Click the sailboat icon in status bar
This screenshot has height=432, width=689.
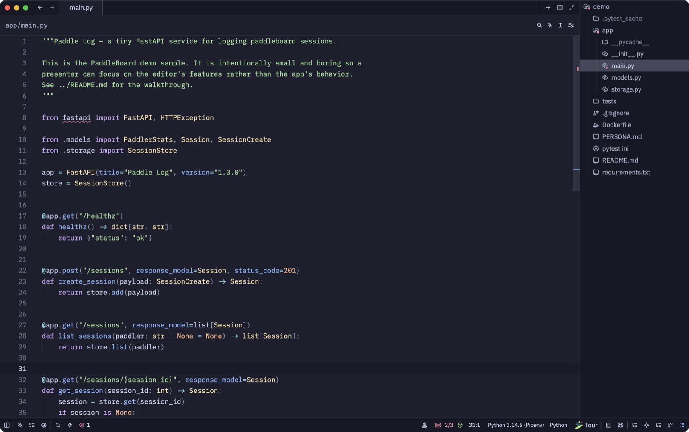coord(424,425)
